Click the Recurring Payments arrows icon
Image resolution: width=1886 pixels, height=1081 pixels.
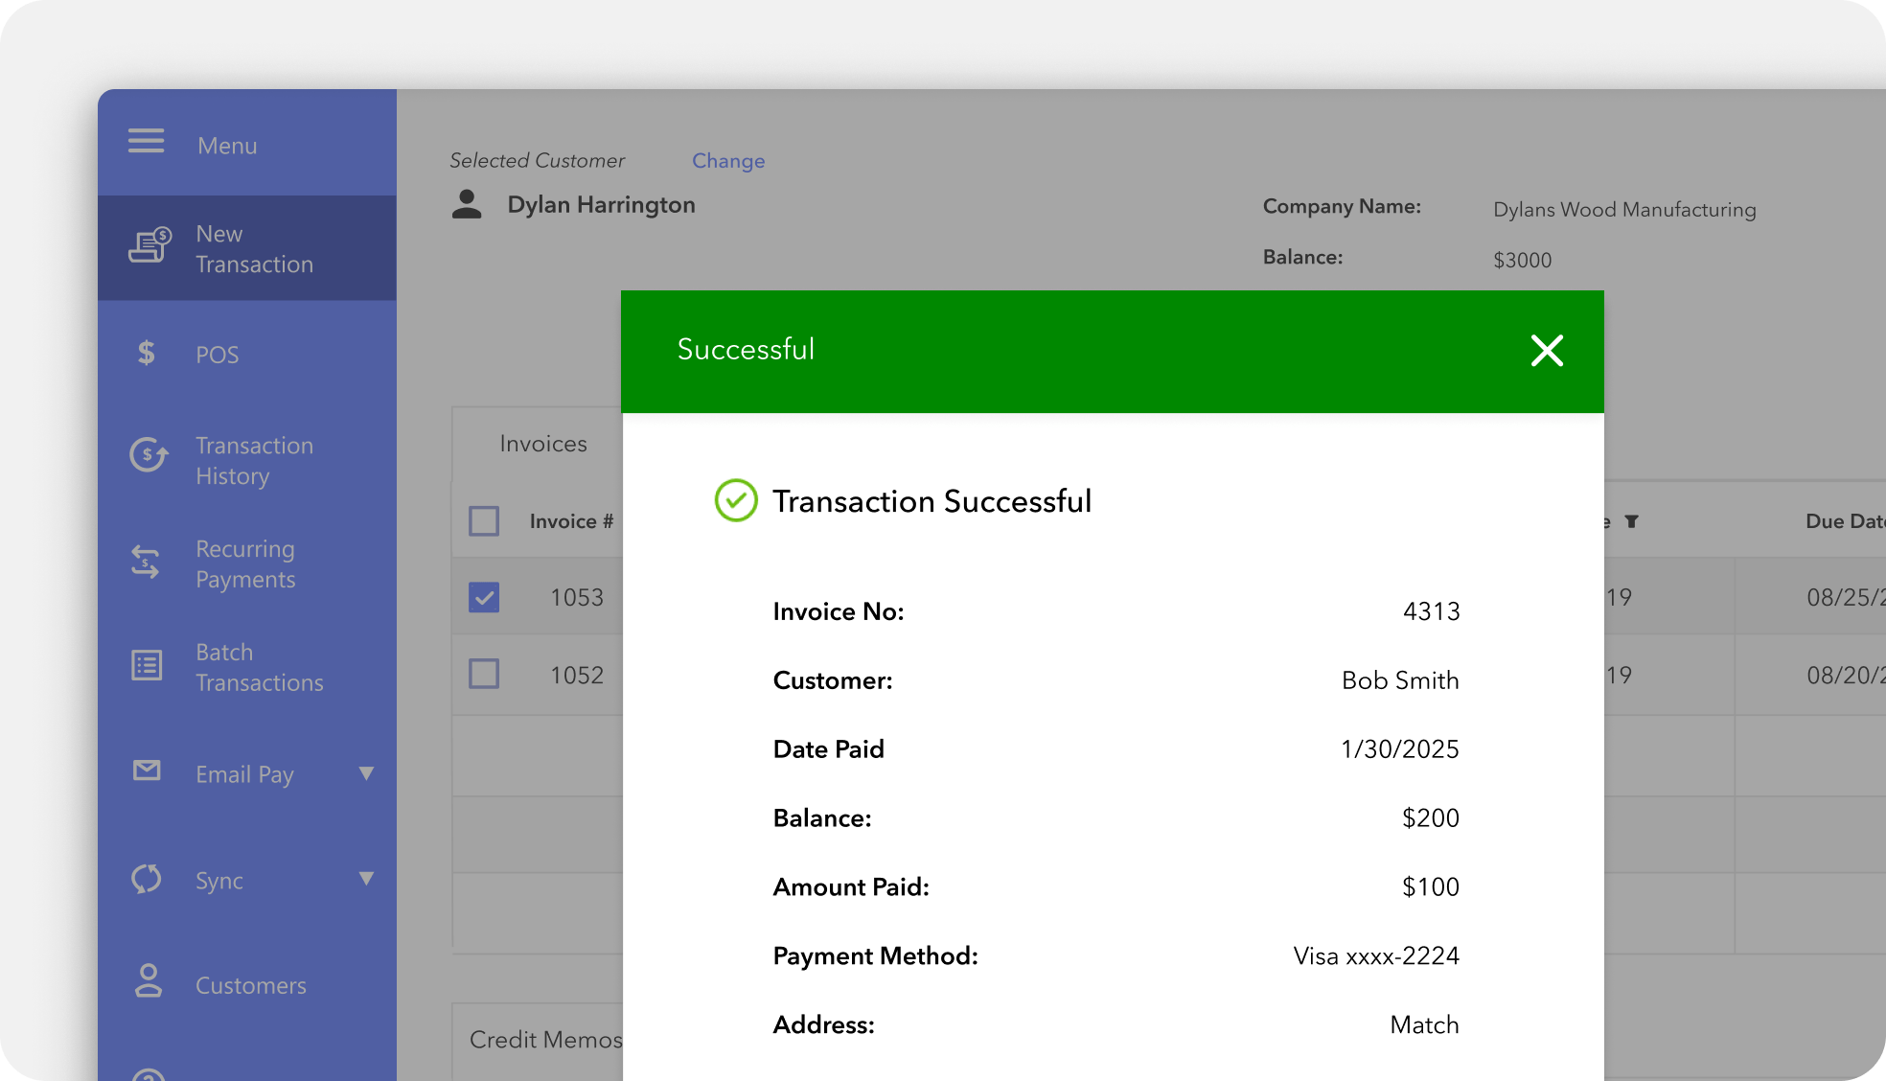click(x=146, y=563)
